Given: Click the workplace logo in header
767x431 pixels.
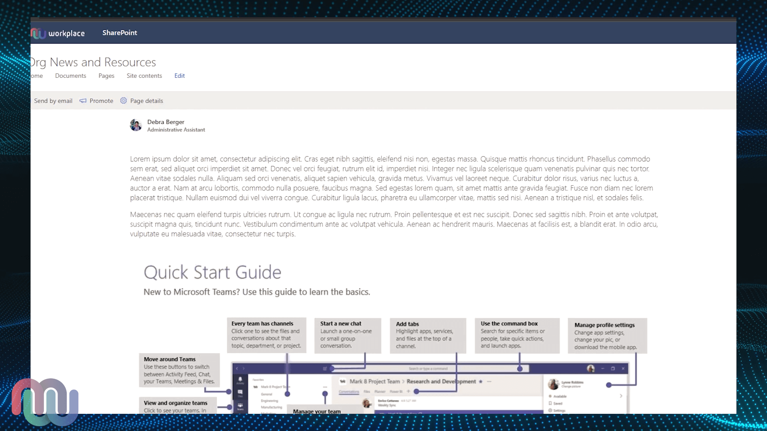Looking at the screenshot, I should (58, 33).
